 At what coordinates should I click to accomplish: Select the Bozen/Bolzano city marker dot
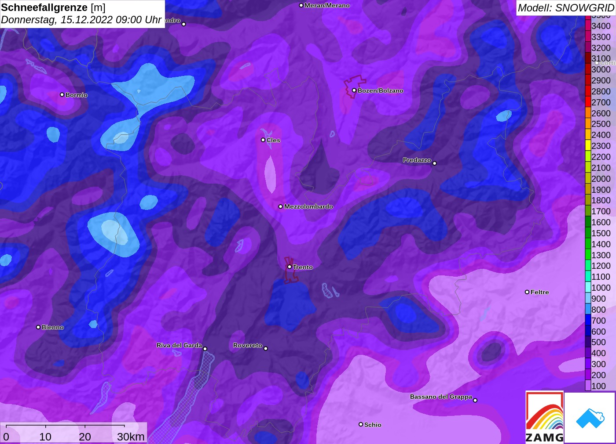point(354,90)
